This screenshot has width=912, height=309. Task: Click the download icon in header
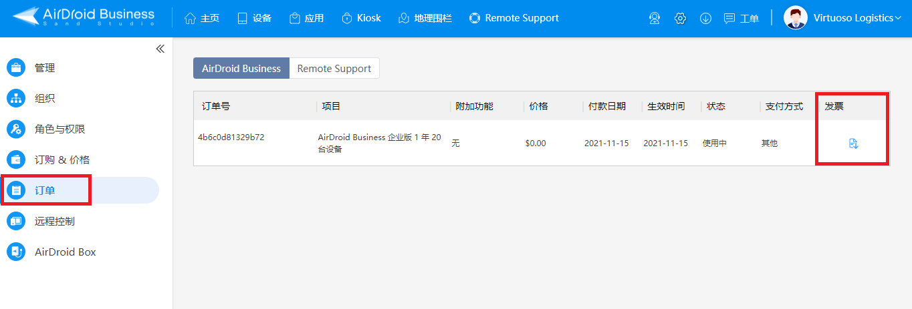pyautogui.click(x=705, y=19)
